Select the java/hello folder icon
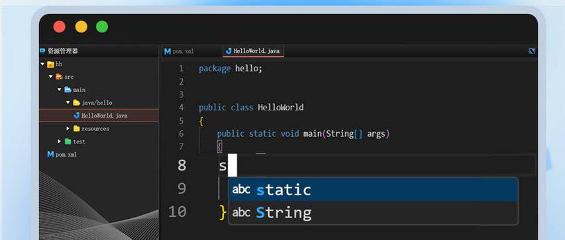The height and width of the screenshot is (240, 565). pos(76,102)
